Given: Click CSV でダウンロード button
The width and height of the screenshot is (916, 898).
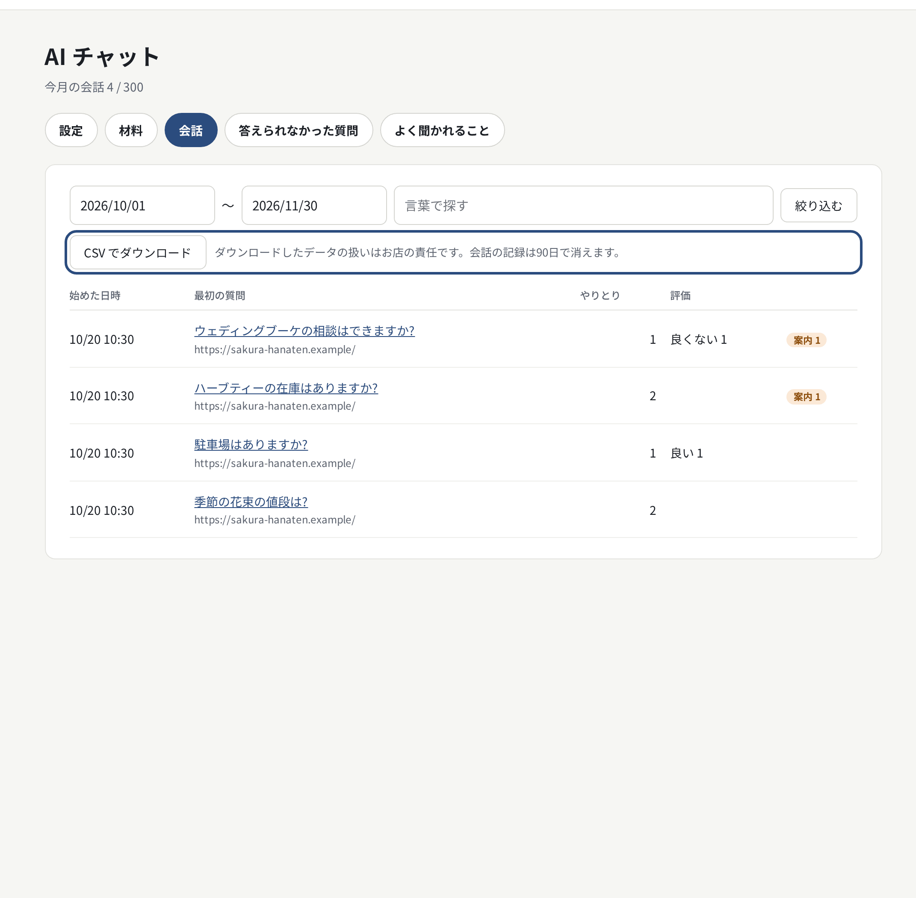Looking at the screenshot, I should 138,253.
